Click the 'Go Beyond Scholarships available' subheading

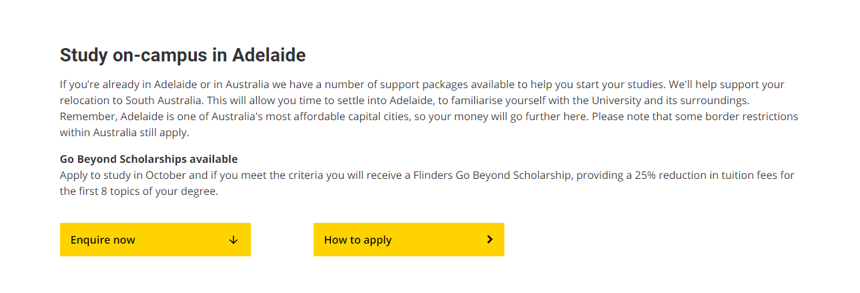pos(149,160)
